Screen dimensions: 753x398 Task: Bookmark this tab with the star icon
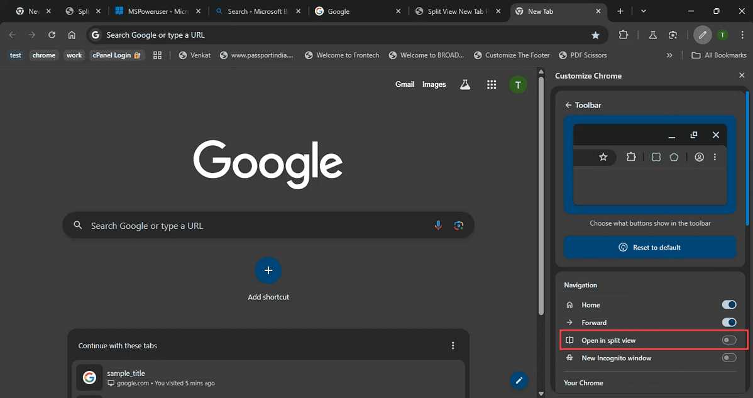click(595, 35)
